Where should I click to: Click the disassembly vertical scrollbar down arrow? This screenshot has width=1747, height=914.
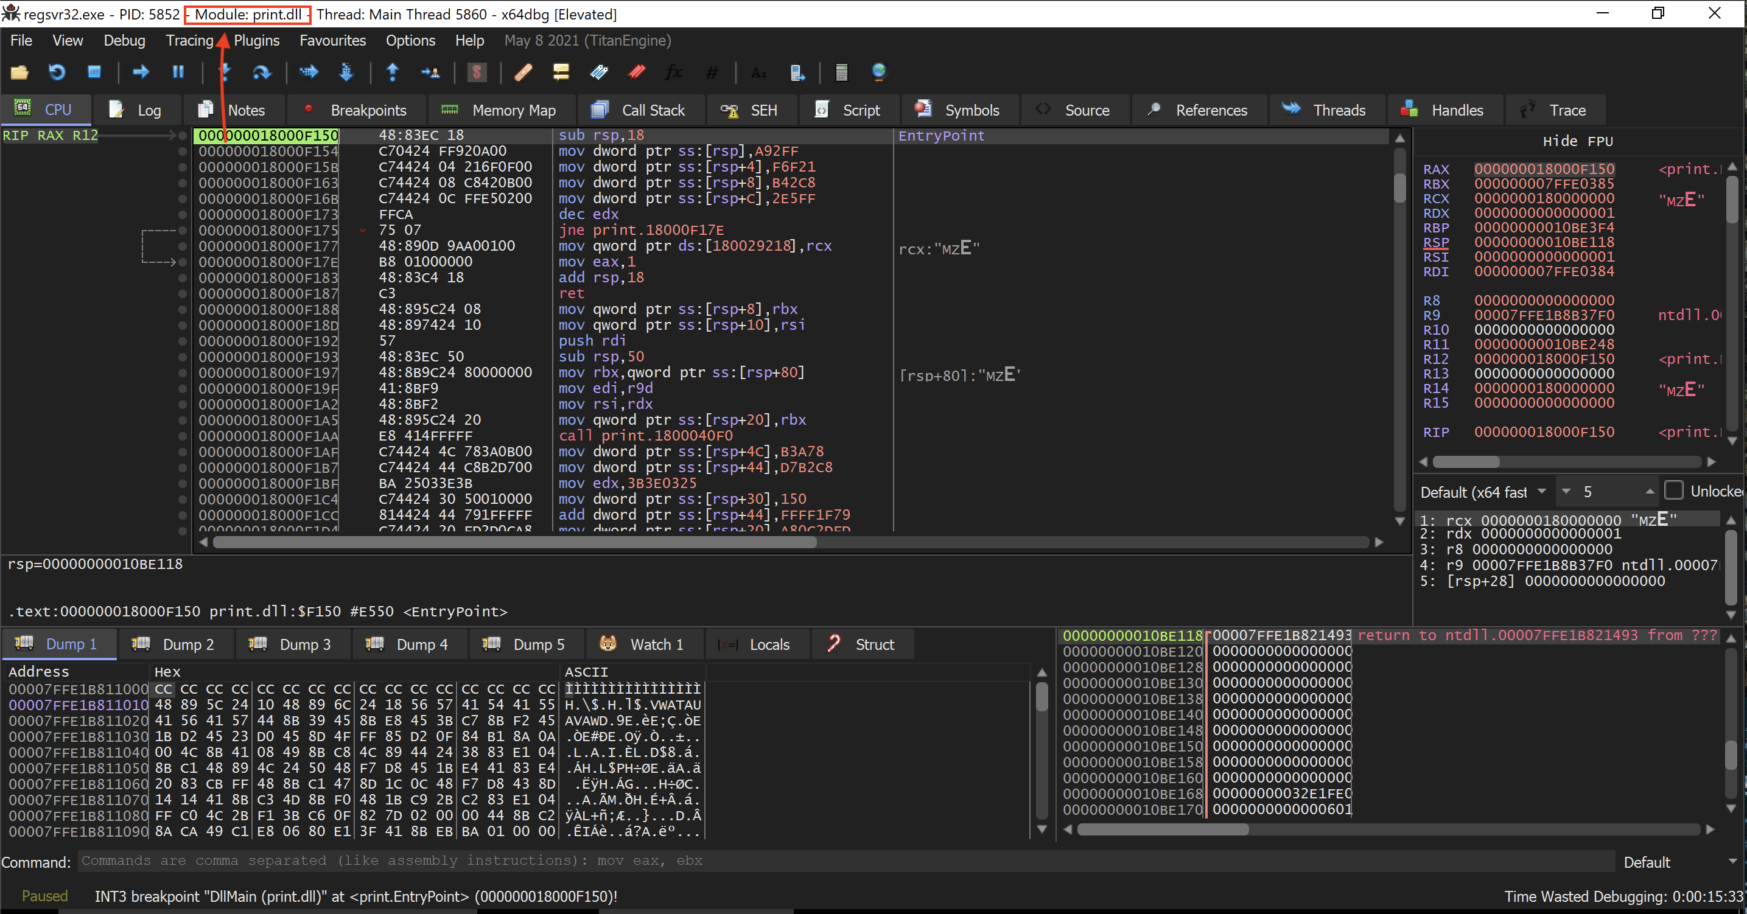click(x=1399, y=521)
